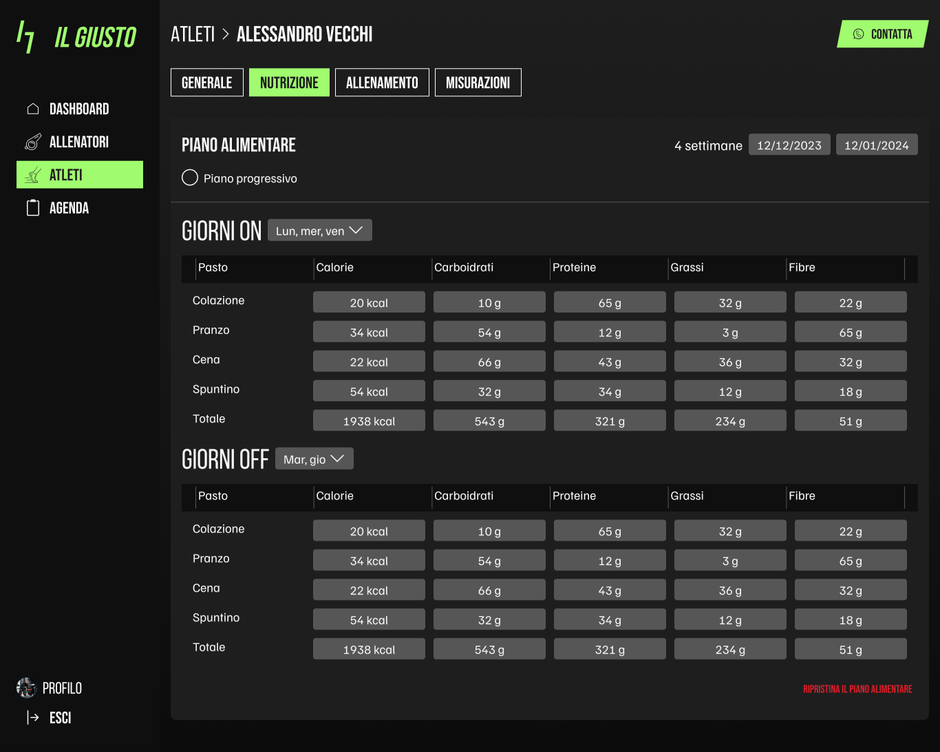The height and width of the screenshot is (752, 940).
Task: Click the Atleti runner icon
Action: click(x=32, y=175)
